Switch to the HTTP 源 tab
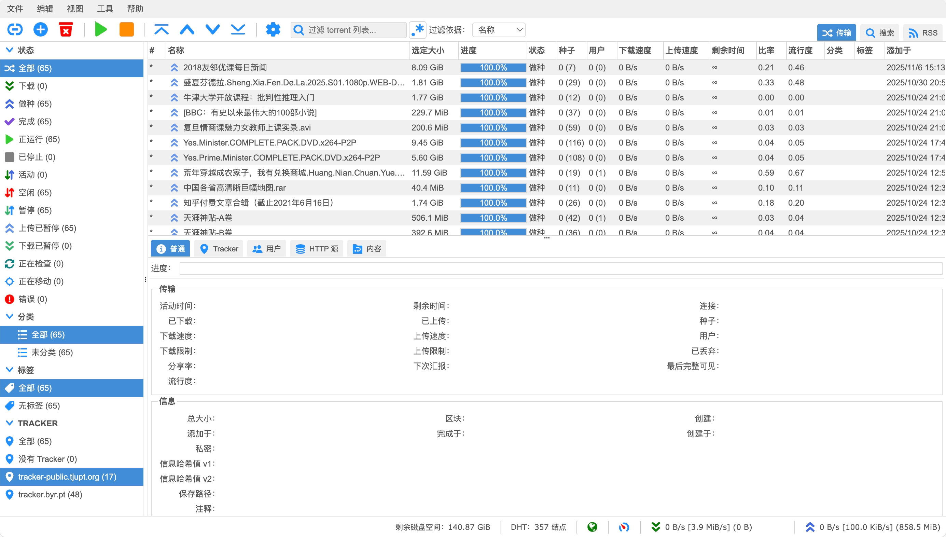Image resolution: width=946 pixels, height=537 pixels. (317, 249)
